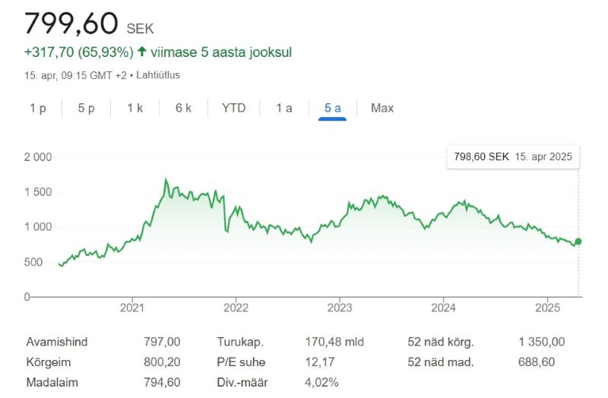Show the YTD chart range

pyautogui.click(x=233, y=108)
